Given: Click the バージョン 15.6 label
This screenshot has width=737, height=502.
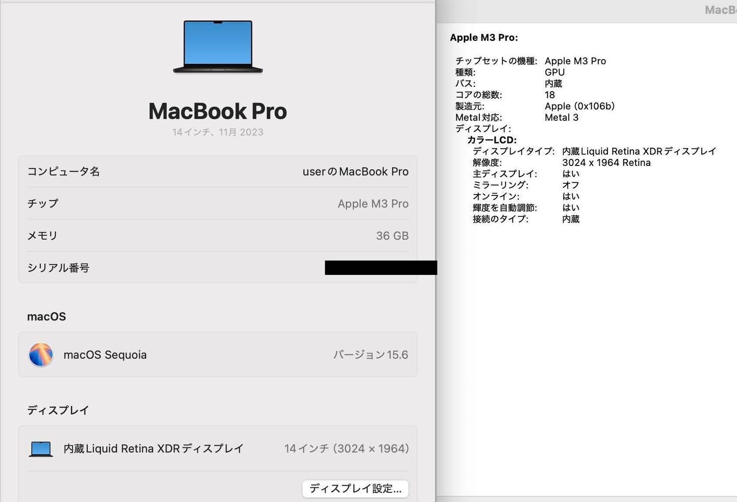Looking at the screenshot, I should [x=371, y=354].
